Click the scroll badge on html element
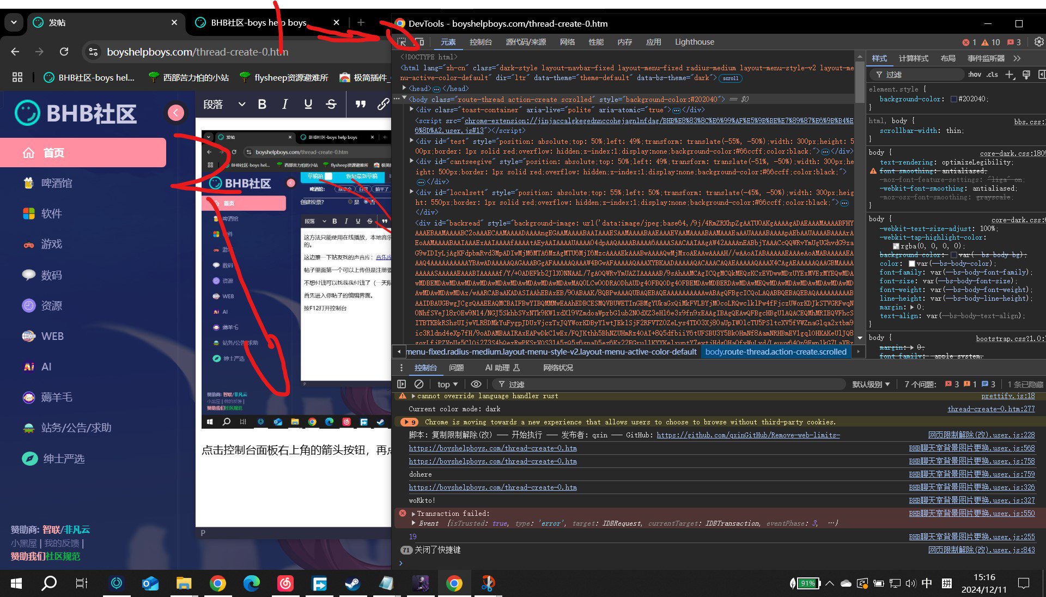The width and height of the screenshot is (1046, 597). point(731,78)
